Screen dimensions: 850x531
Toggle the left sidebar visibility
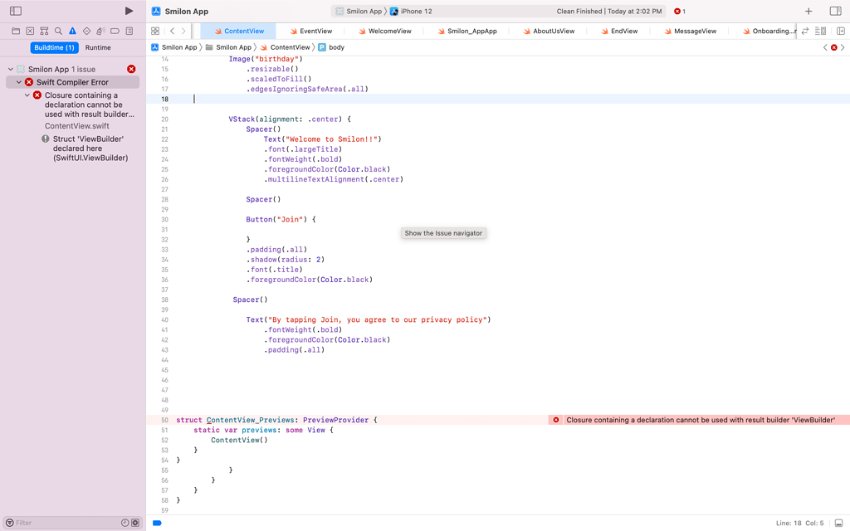tap(15, 9)
